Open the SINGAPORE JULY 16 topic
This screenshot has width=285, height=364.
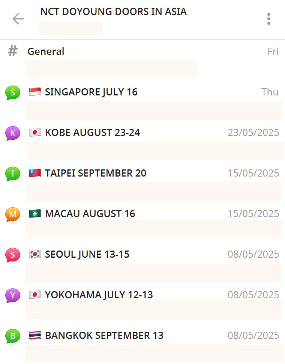click(x=91, y=92)
